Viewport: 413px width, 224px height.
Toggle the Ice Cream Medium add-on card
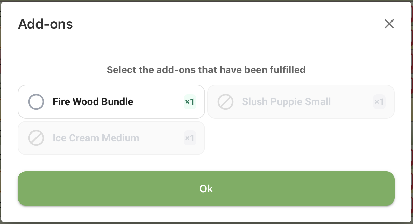pyautogui.click(x=111, y=138)
